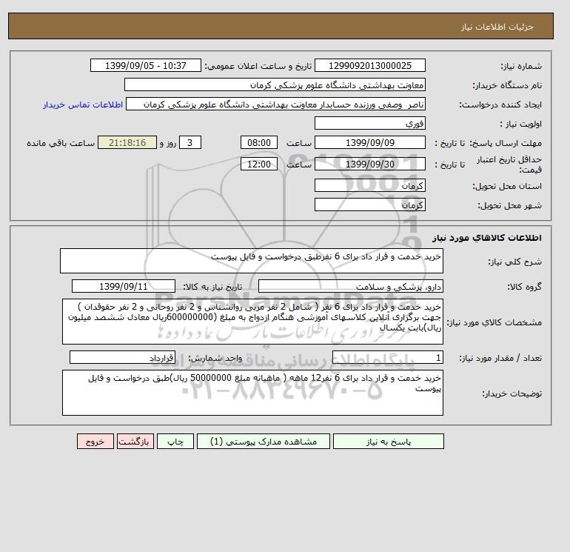Click the label گروه کالا
Viewport: 570px width, 552px height.
click(x=525, y=287)
